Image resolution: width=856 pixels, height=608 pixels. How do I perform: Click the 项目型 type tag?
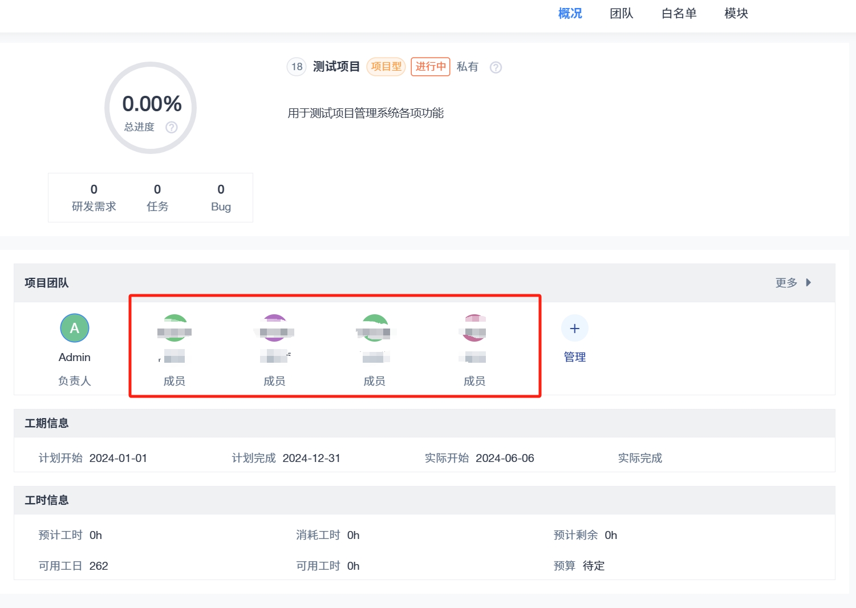(x=386, y=67)
